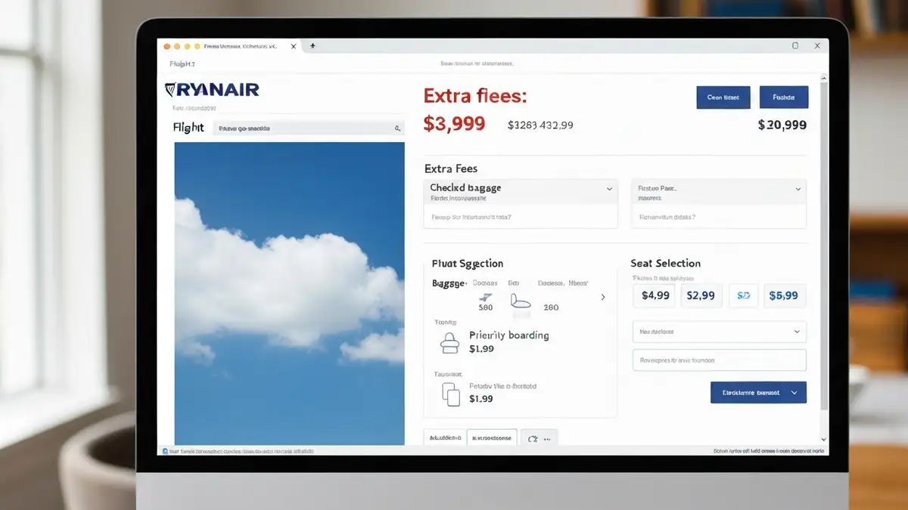Image resolution: width=908 pixels, height=510 pixels.
Task: Click the search magnifier in flight field
Action: tap(398, 128)
